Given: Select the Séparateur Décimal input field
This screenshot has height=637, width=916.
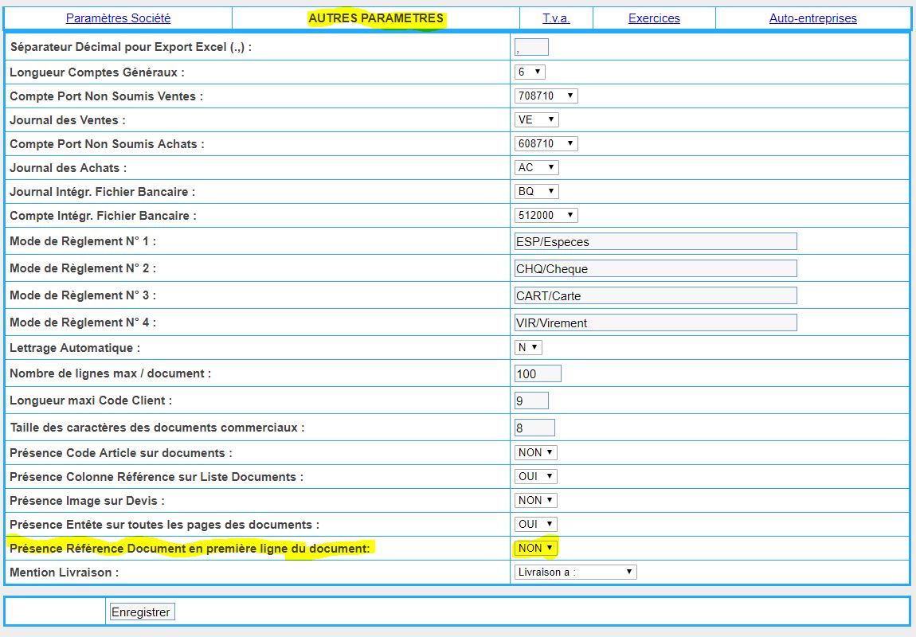Looking at the screenshot, I should pos(531,48).
